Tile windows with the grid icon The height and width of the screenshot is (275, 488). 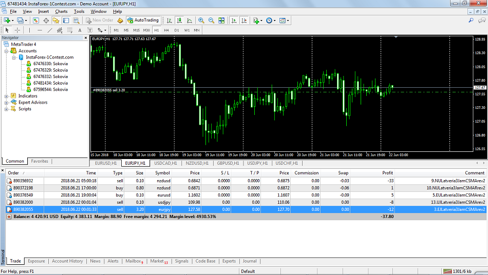221,21
